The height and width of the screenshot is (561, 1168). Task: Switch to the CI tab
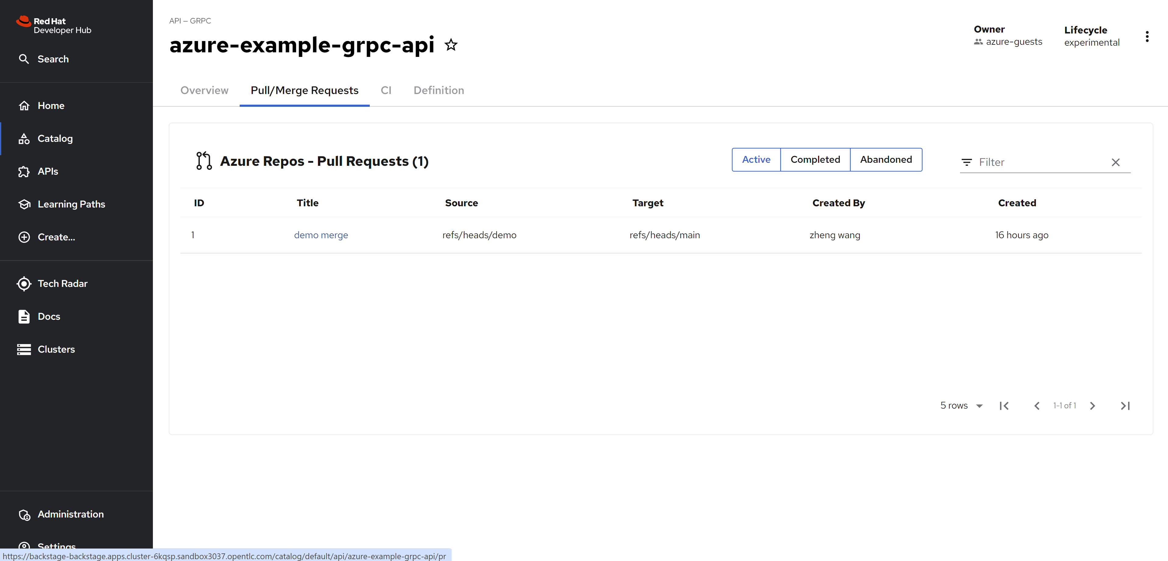386,91
